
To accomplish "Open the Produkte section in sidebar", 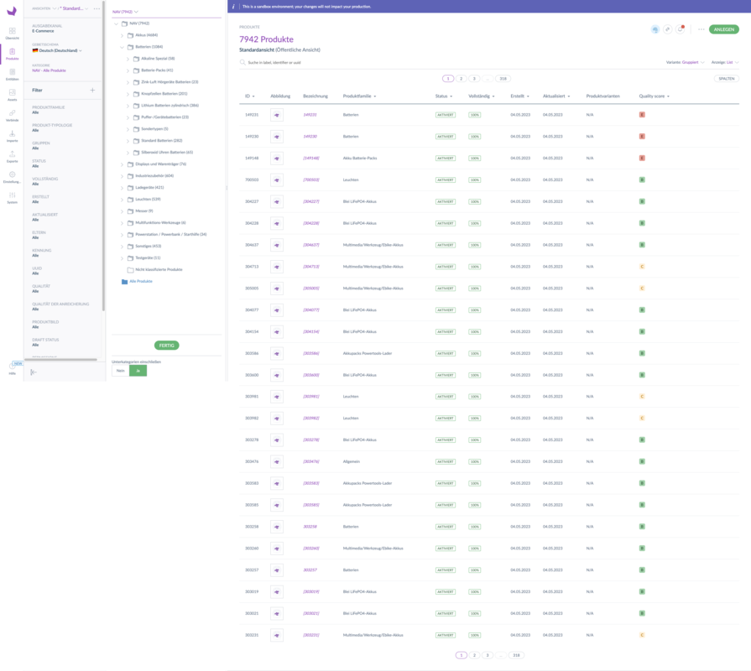I will click(x=12, y=54).
